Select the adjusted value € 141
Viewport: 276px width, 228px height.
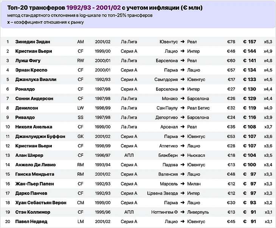pyautogui.click(x=250, y=61)
